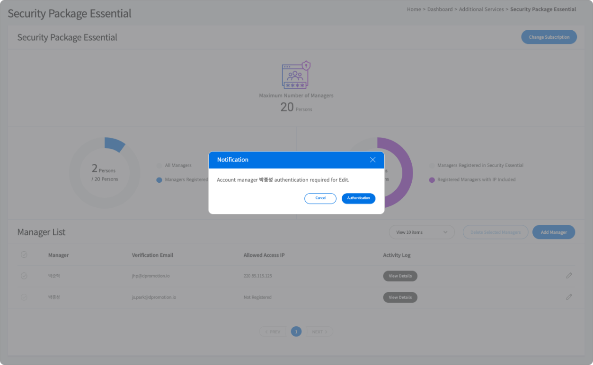Click the purple Registered Managers with IP dot
This screenshot has height=365, width=593.
click(432, 180)
